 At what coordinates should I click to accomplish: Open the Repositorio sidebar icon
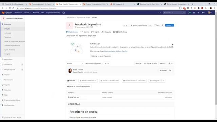(2, 60)
